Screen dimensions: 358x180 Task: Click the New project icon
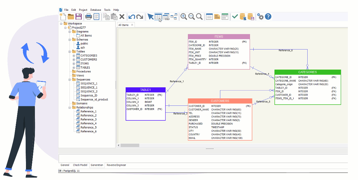tap(63, 17)
